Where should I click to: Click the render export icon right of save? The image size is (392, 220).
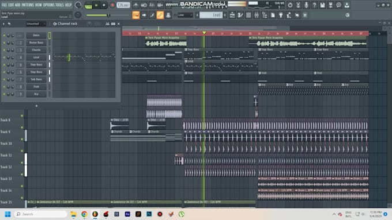pyautogui.click(x=330, y=5)
